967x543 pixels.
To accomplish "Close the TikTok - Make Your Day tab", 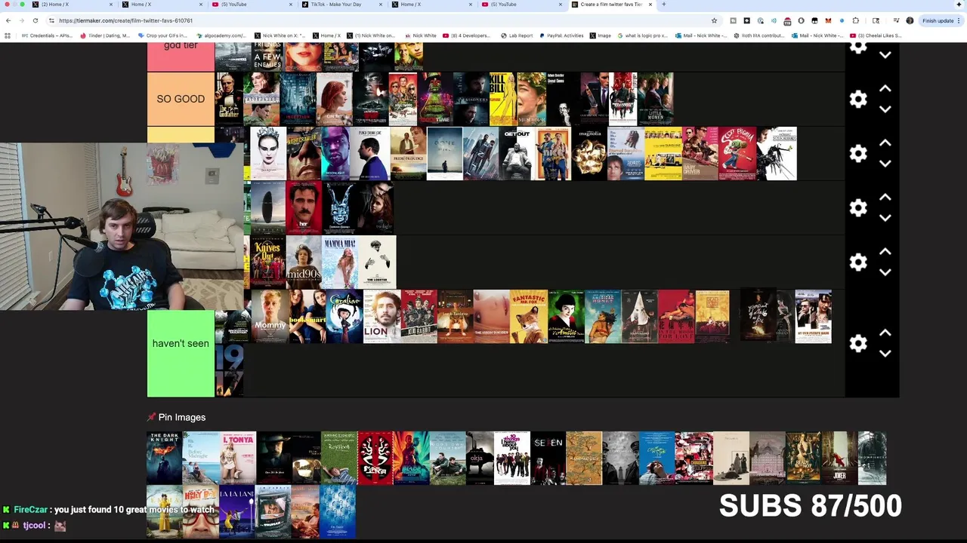I will (x=381, y=5).
